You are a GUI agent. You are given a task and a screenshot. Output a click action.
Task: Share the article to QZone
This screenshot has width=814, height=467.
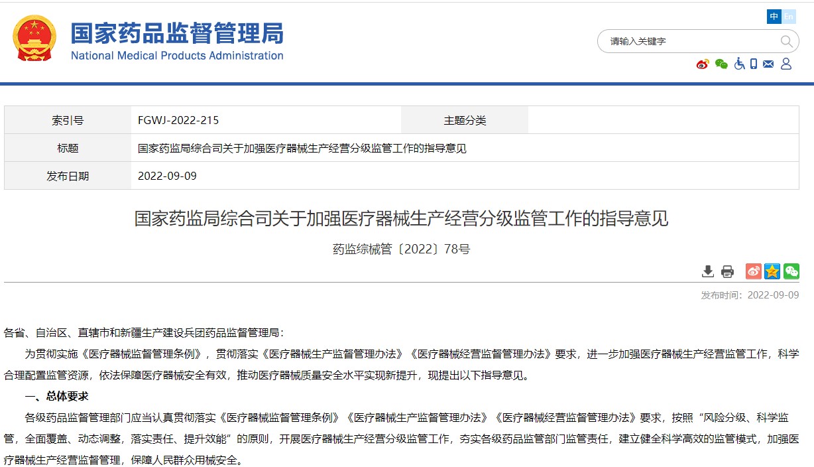pos(772,271)
